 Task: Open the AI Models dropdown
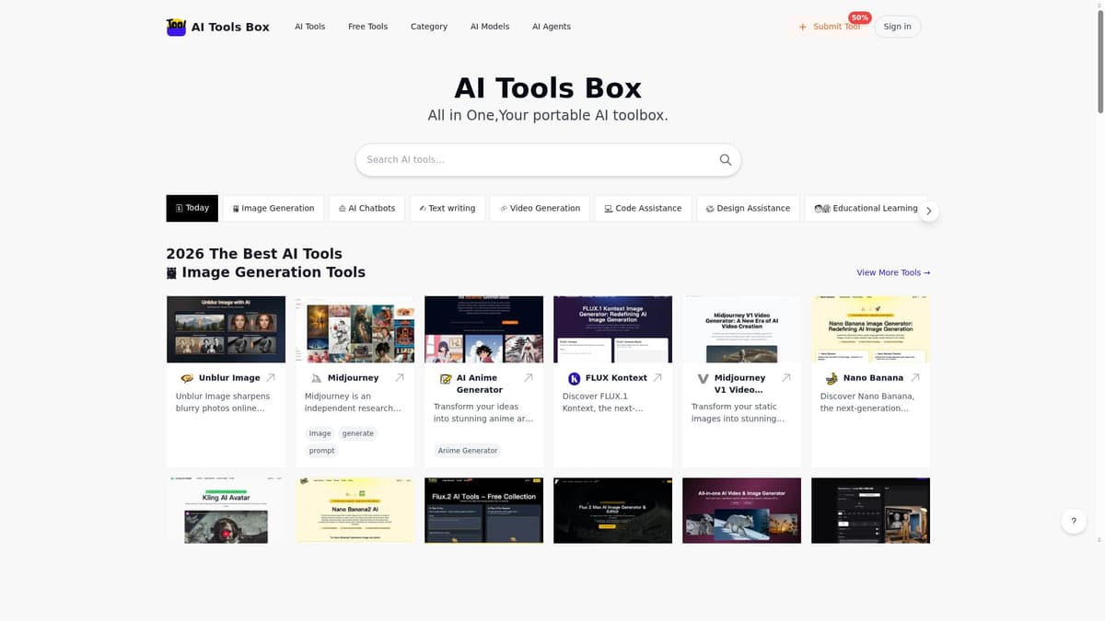(489, 26)
